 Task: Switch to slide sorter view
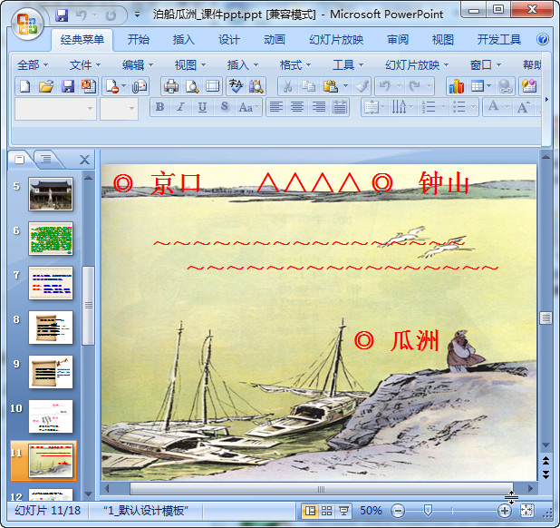tap(326, 511)
